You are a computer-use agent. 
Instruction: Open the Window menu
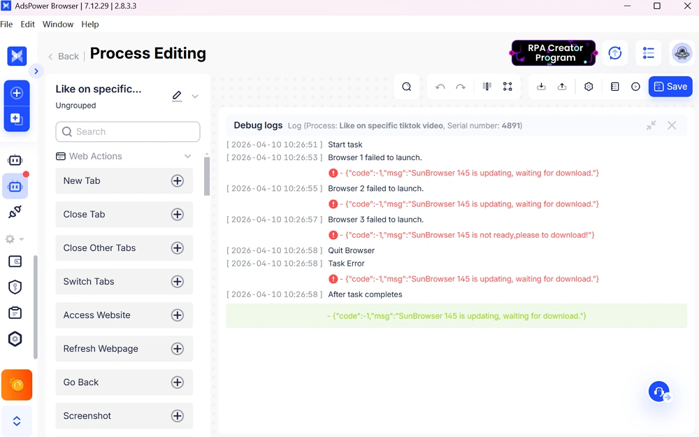click(x=58, y=24)
